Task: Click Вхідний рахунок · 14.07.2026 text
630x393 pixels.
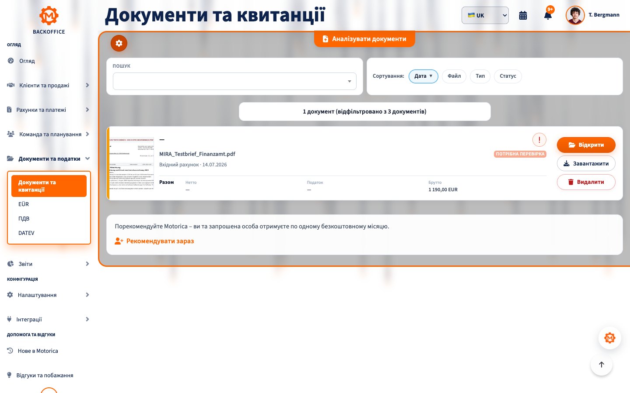Action: 193,165
